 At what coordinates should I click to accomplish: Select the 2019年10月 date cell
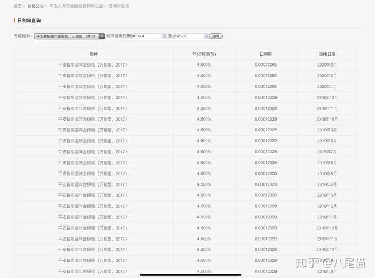pyautogui.click(x=327, y=119)
